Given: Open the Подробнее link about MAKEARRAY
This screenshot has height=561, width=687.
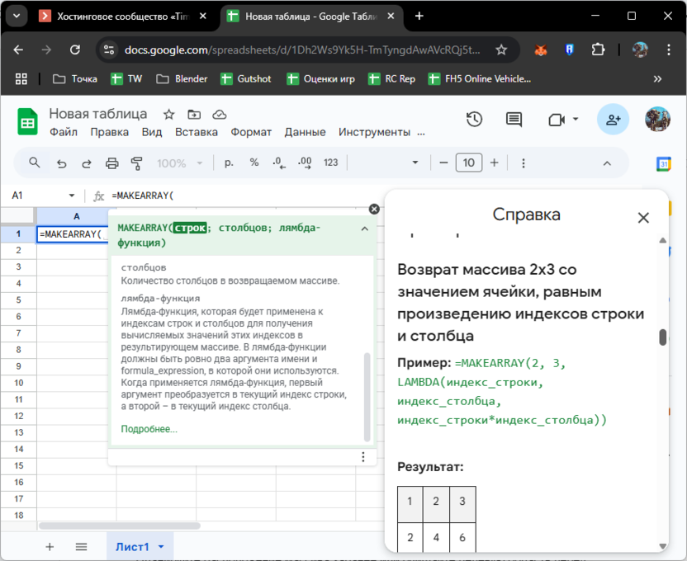Looking at the screenshot, I should [149, 429].
